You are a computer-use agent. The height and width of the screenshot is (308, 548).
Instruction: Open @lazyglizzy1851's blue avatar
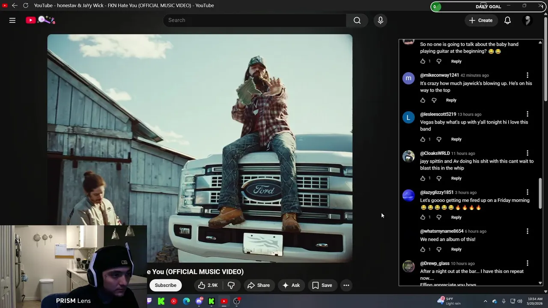coord(408,195)
